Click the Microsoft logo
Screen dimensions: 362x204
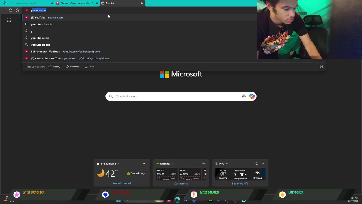(x=181, y=74)
